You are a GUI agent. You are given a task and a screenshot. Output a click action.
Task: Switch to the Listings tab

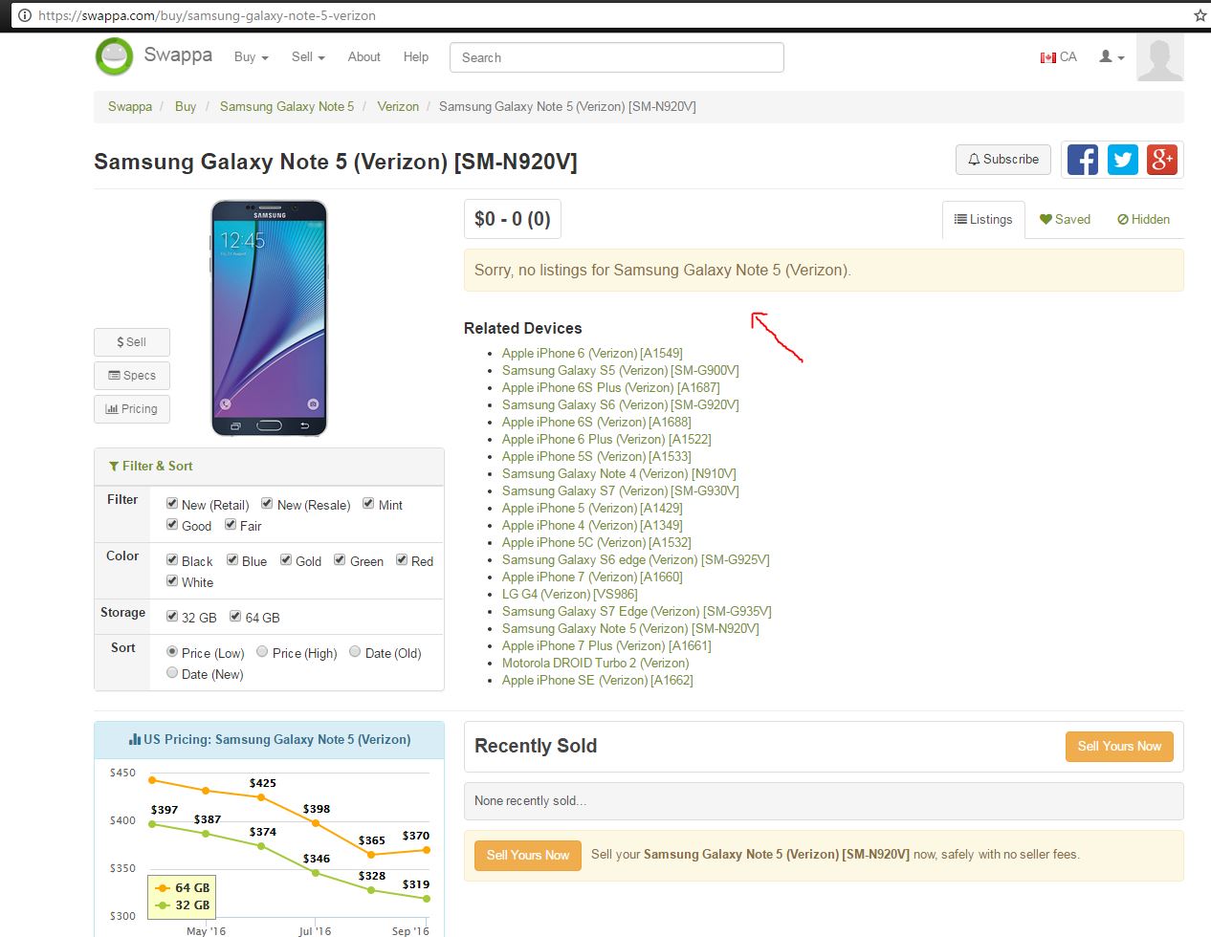coord(983,220)
